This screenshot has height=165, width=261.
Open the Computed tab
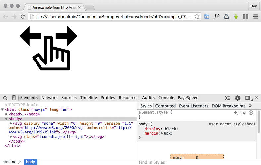165,106
